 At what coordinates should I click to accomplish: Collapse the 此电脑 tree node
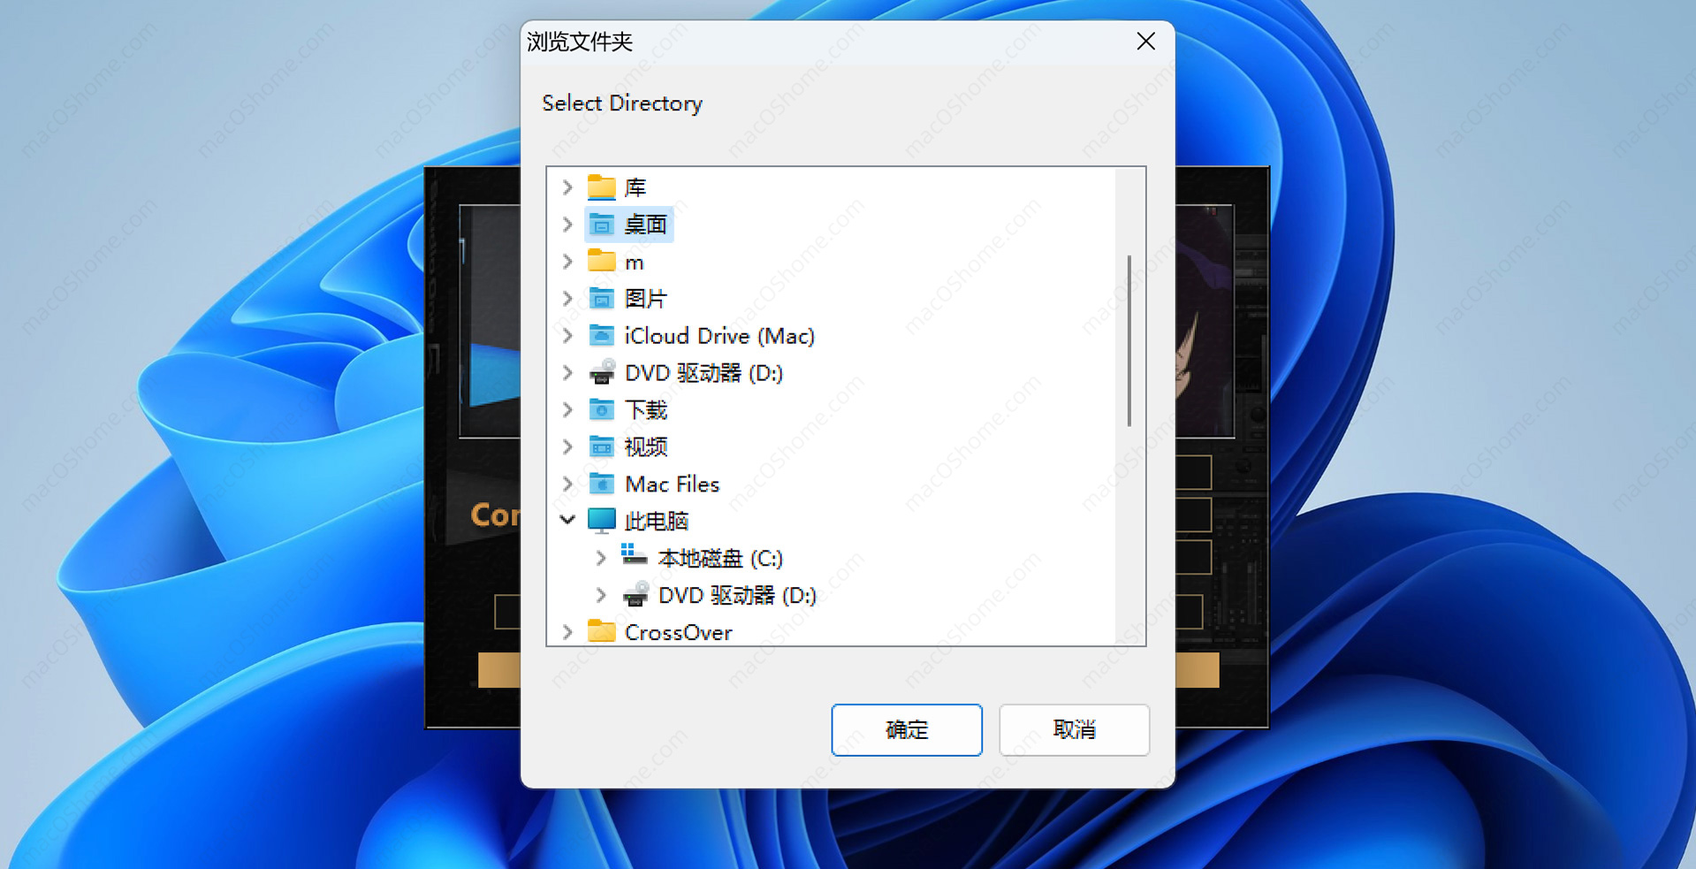click(x=567, y=521)
